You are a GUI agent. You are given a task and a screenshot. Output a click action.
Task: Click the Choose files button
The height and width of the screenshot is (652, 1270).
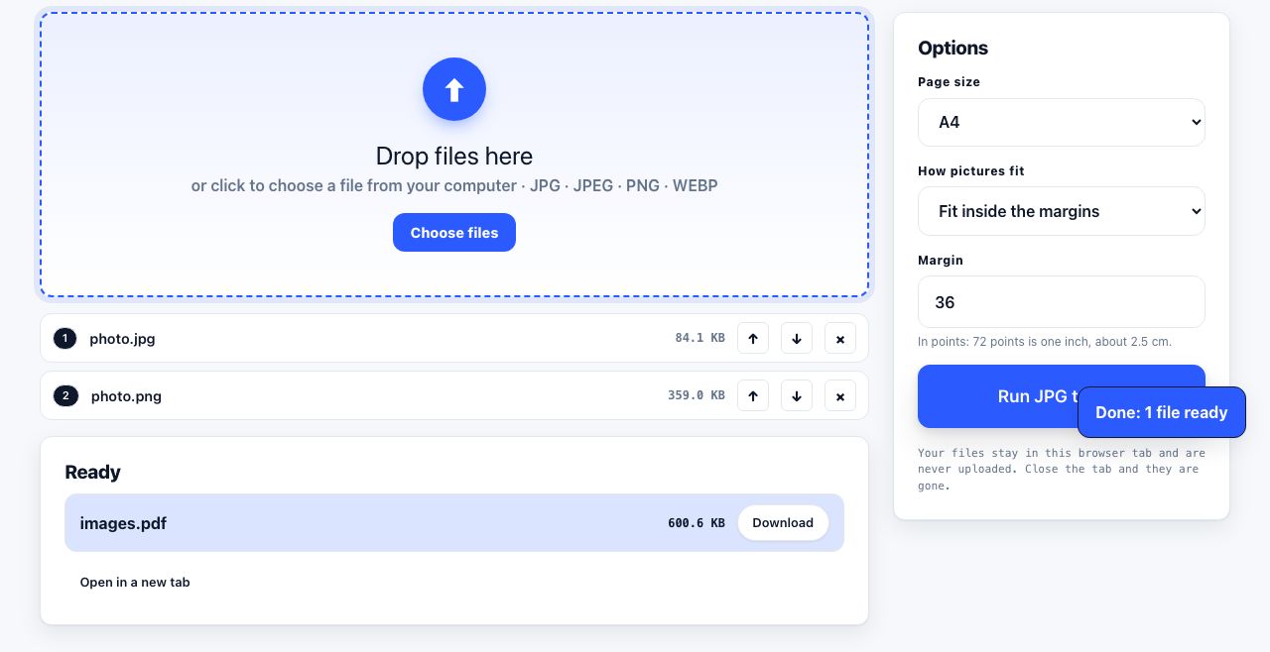(454, 232)
